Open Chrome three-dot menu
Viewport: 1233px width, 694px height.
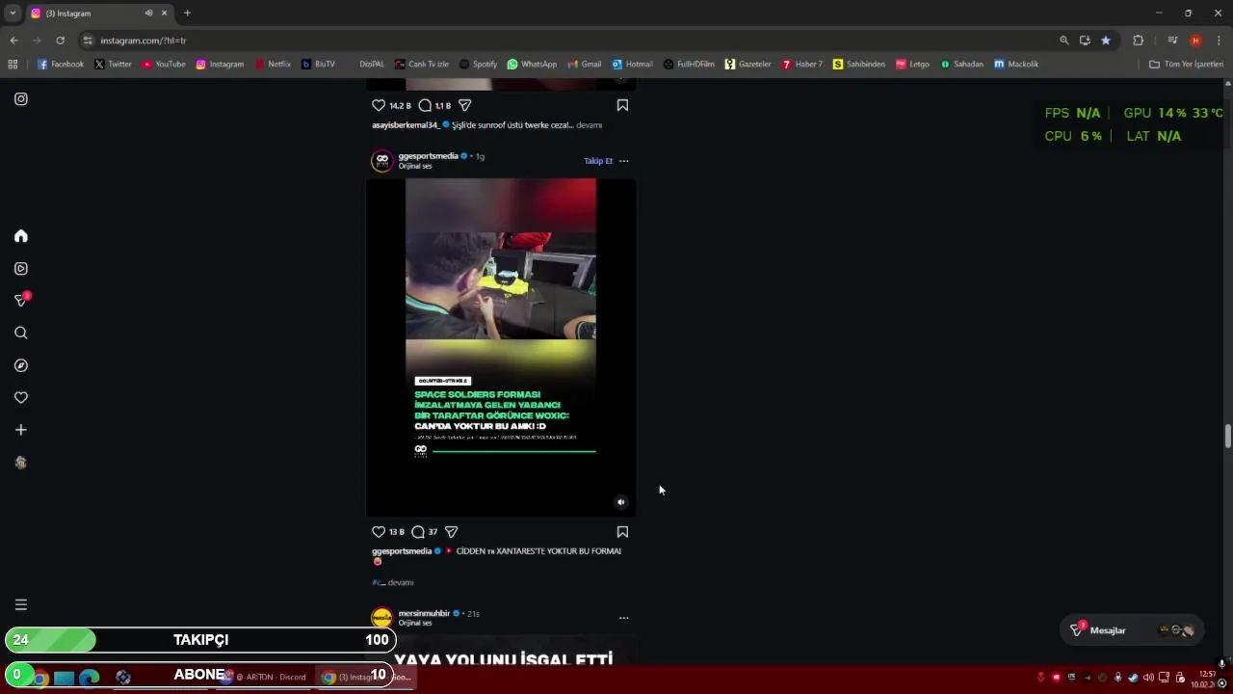[x=1219, y=40]
